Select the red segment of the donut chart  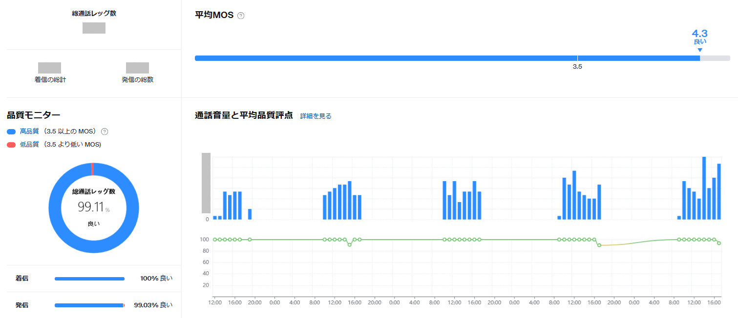pos(92,168)
